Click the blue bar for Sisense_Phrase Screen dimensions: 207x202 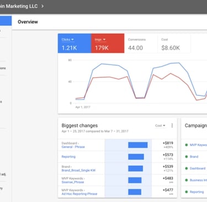point(135,180)
